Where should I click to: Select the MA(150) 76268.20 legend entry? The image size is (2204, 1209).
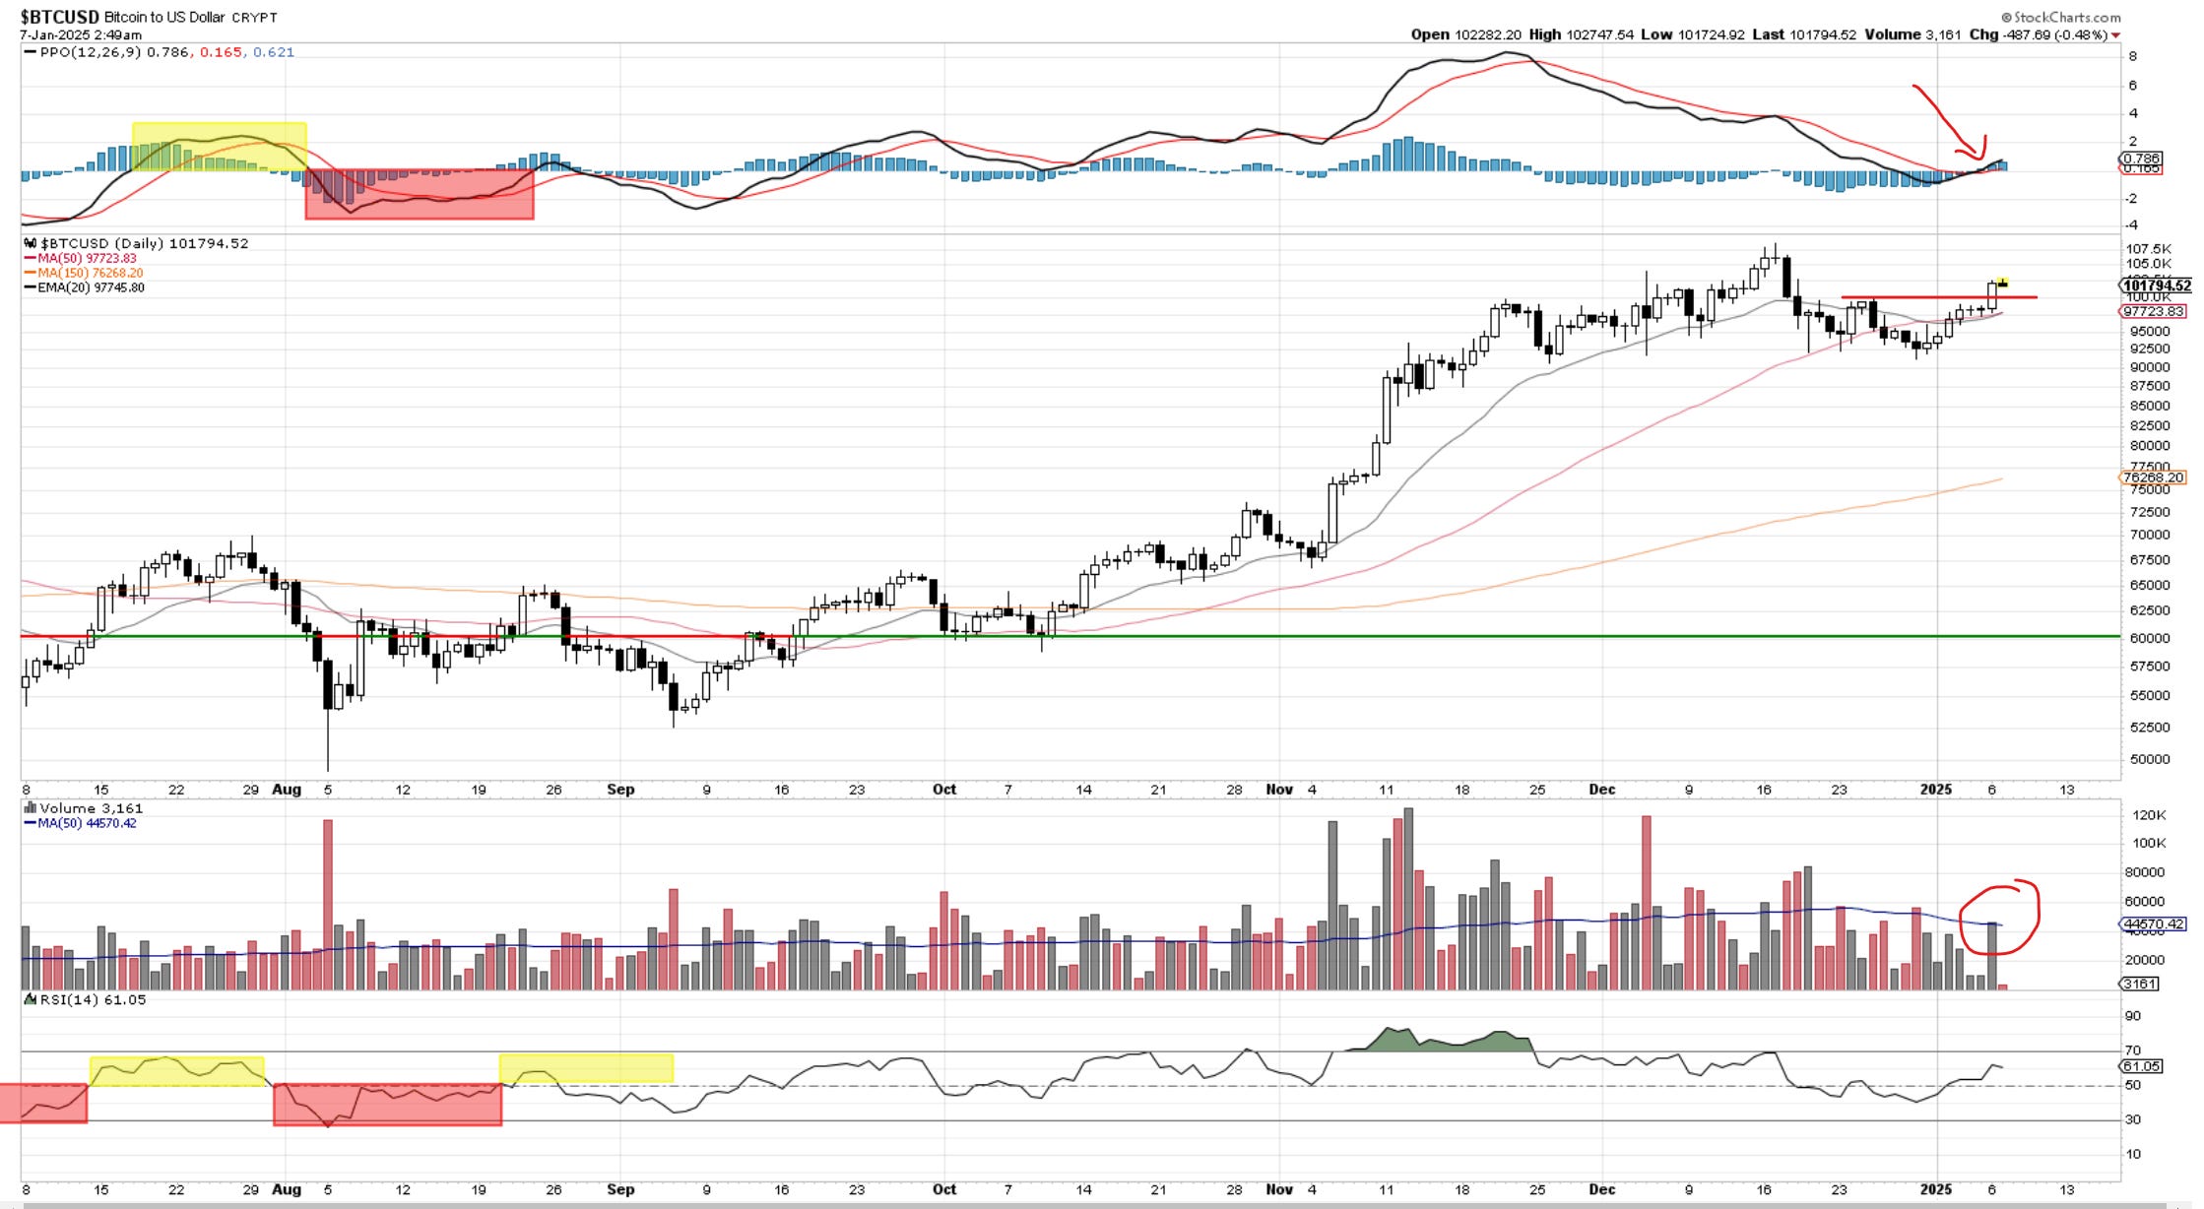(90, 273)
